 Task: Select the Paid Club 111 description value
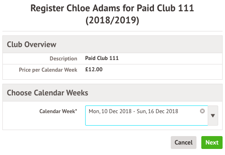102,58
